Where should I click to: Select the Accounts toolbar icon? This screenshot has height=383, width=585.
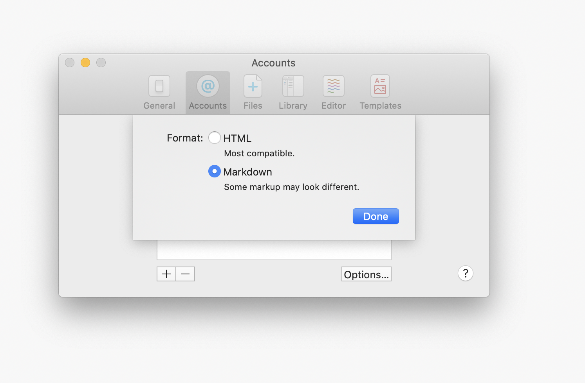click(208, 93)
